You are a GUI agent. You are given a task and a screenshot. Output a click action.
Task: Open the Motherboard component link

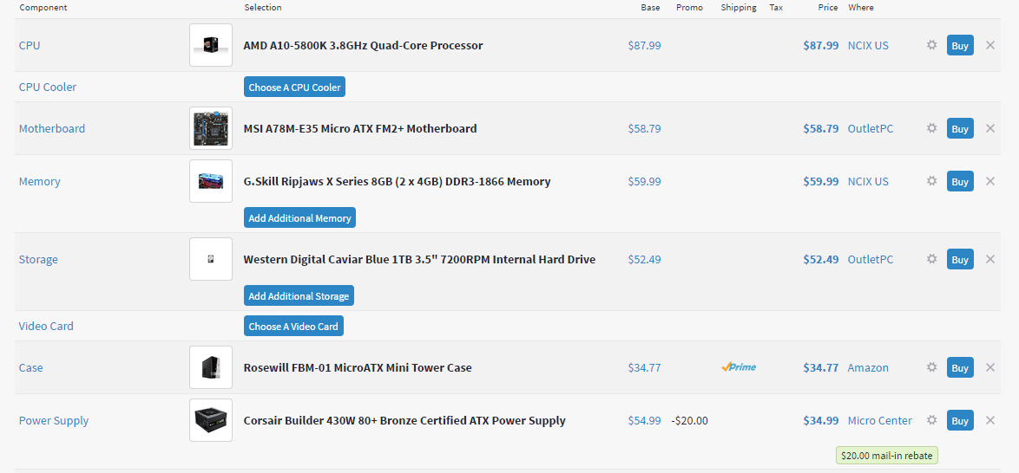(52, 128)
